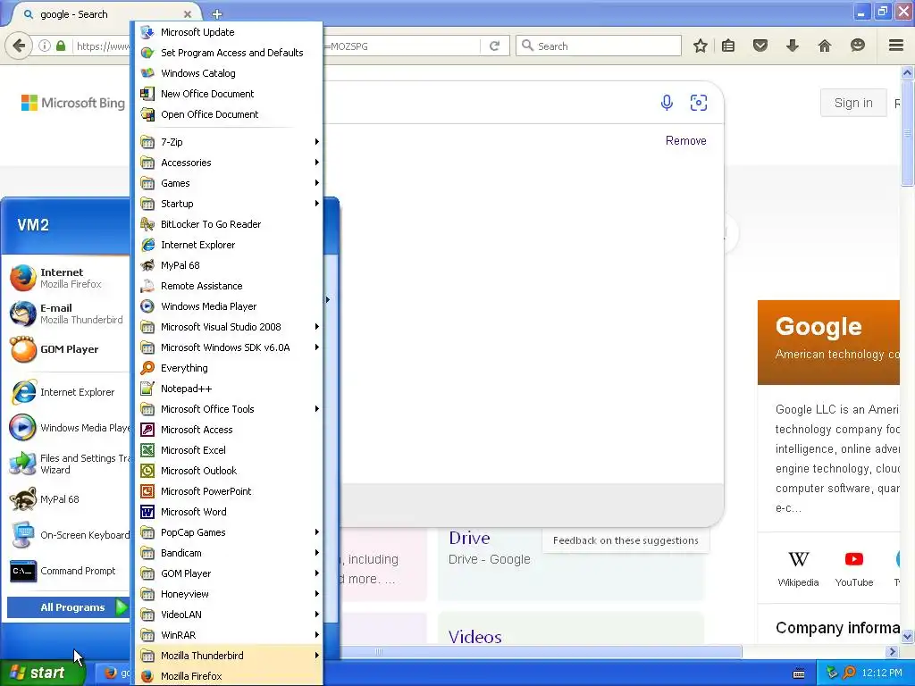Open Remote Assistance from programs menu

(x=229, y=286)
